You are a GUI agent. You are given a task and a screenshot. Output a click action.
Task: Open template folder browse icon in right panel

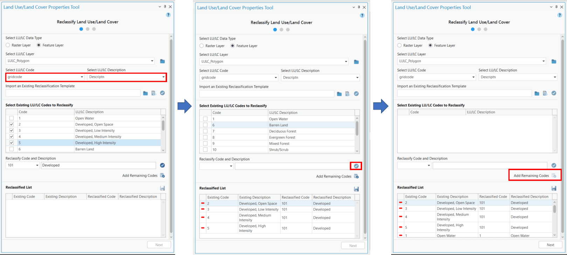coord(537,93)
